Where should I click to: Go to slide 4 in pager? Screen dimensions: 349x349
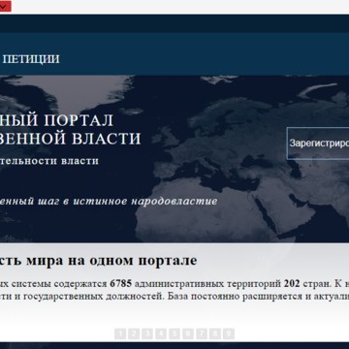161,334
